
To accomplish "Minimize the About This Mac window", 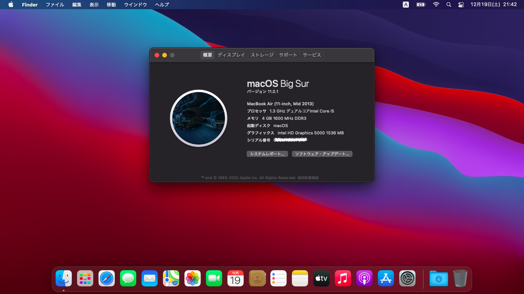I will click(165, 55).
